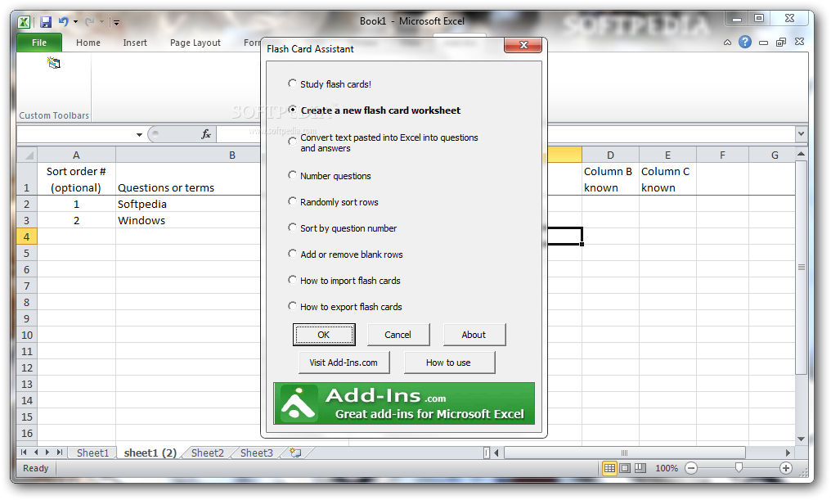The height and width of the screenshot is (500, 831).
Task: Select column D header
Action: coord(610,155)
